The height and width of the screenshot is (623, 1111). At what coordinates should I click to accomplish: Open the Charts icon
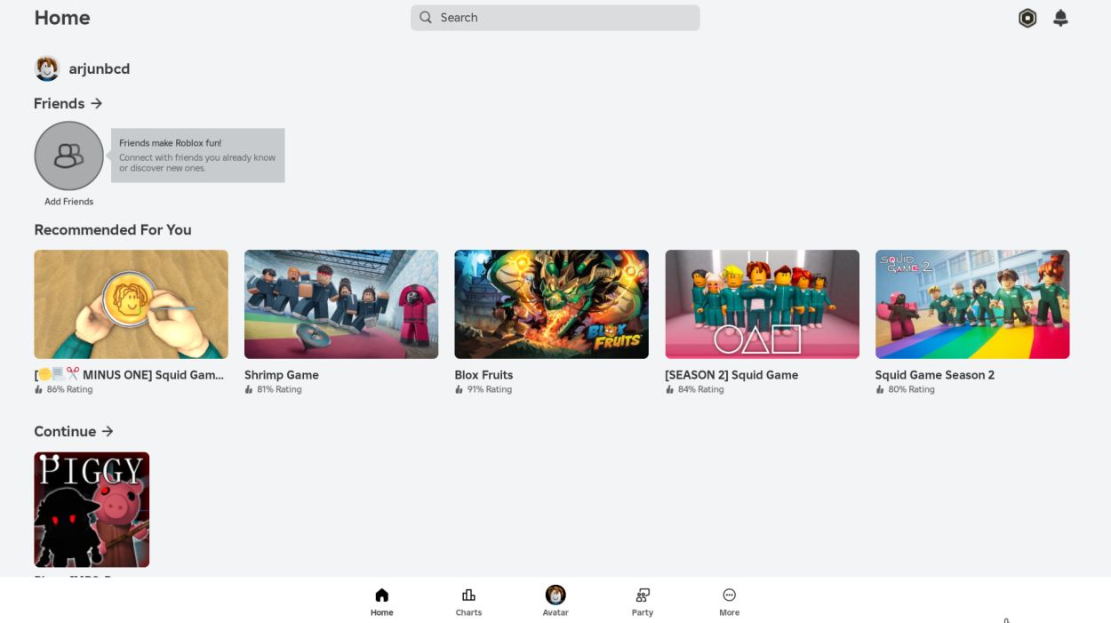click(x=468, y=595)
